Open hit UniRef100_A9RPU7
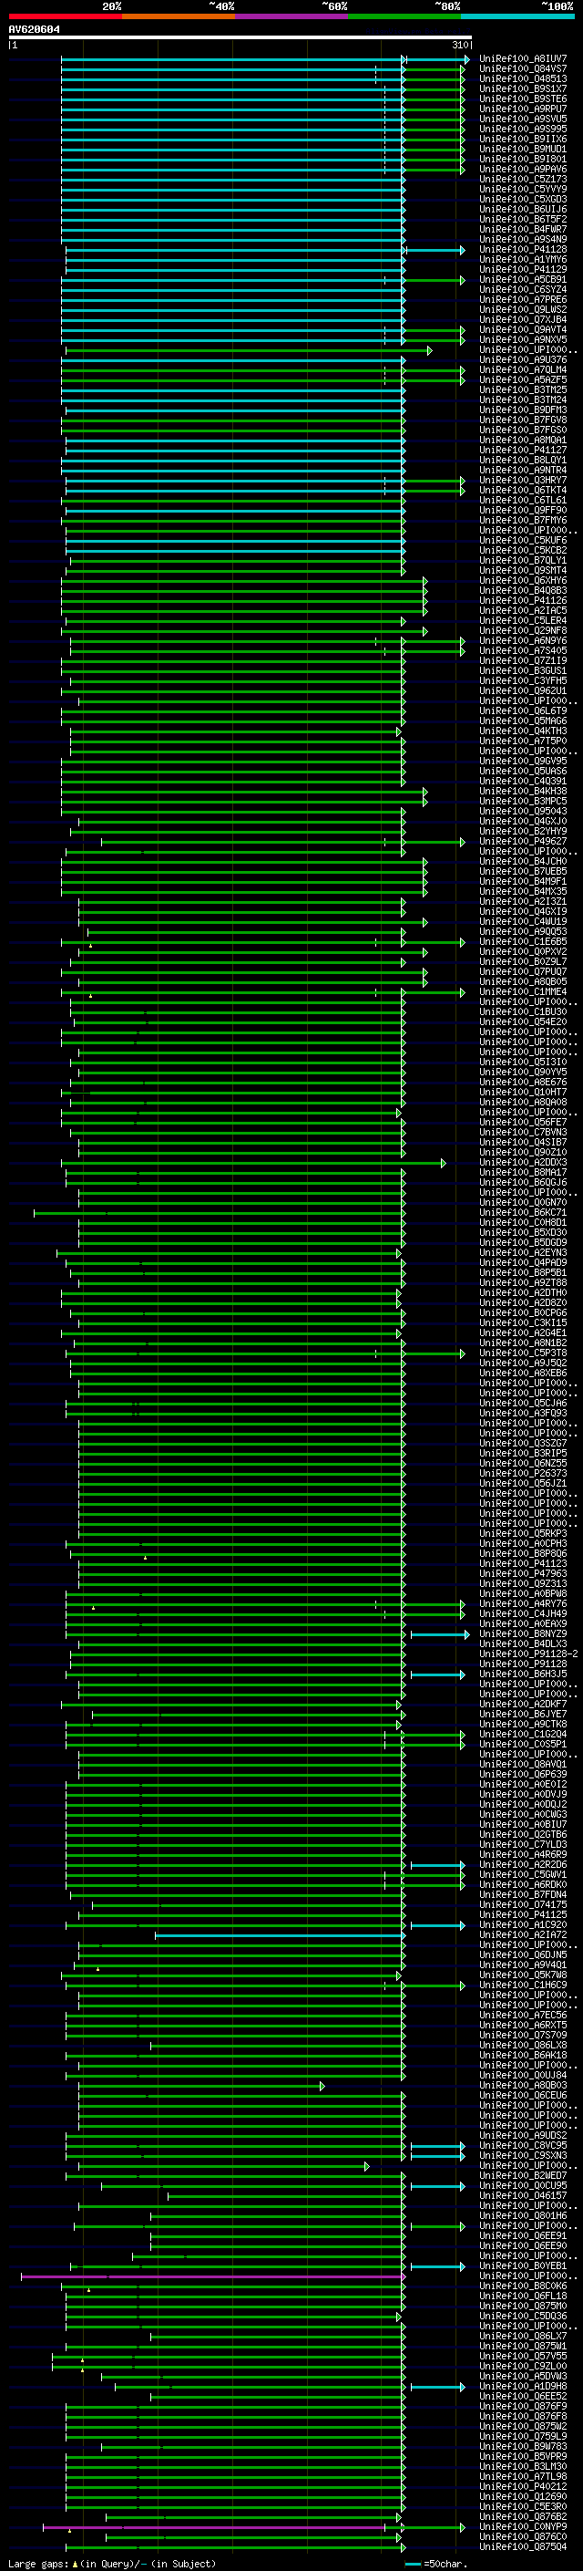The image size is (583, 2571). [522, 109]
